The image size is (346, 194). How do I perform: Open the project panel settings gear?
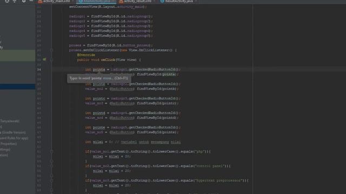coord(23,1)
